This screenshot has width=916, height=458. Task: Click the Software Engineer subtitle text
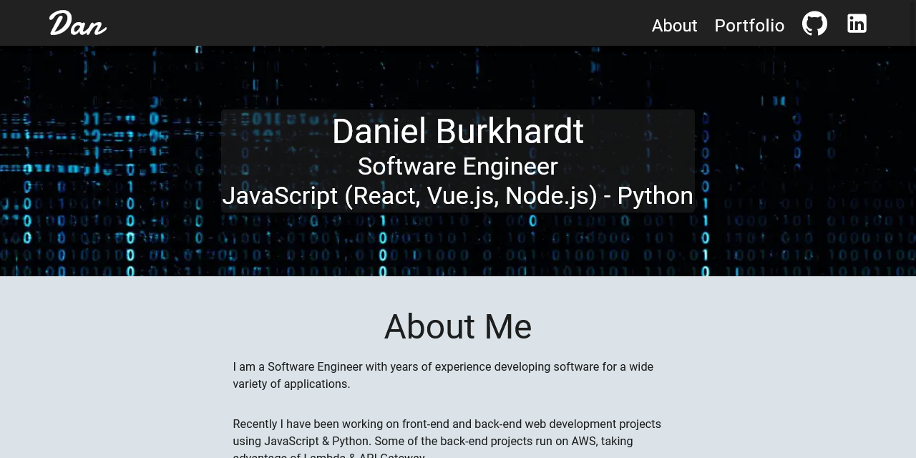458,166
